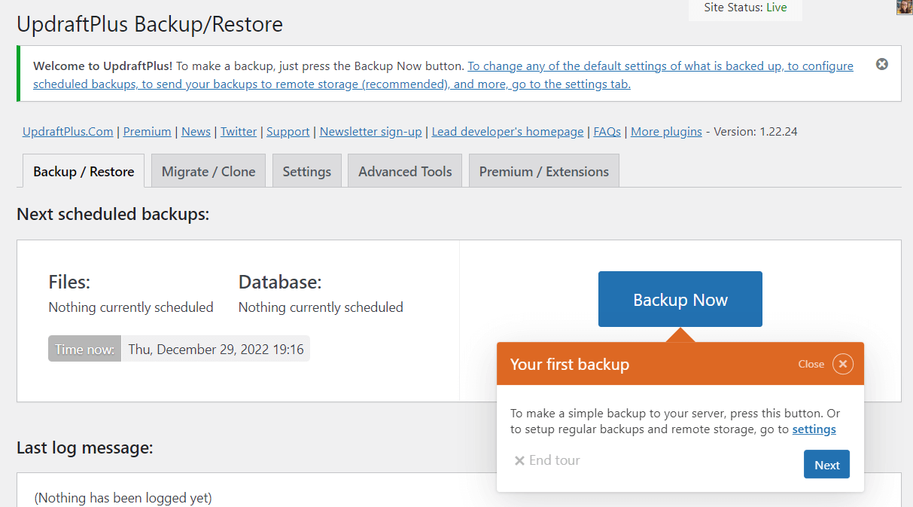The height and width of the screenshot is (507, 913).
Task: Close the 'Your first backup' tour popup
Action: (842, 363)
